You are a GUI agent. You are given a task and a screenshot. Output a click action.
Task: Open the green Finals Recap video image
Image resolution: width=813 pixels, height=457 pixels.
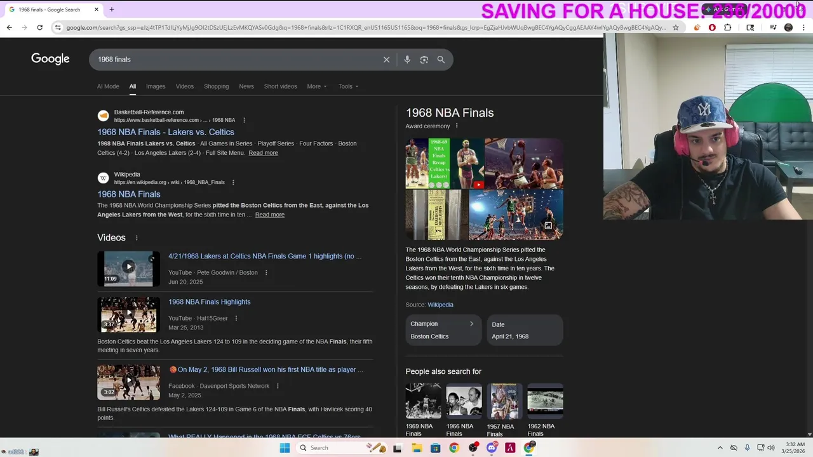(445, 164)
